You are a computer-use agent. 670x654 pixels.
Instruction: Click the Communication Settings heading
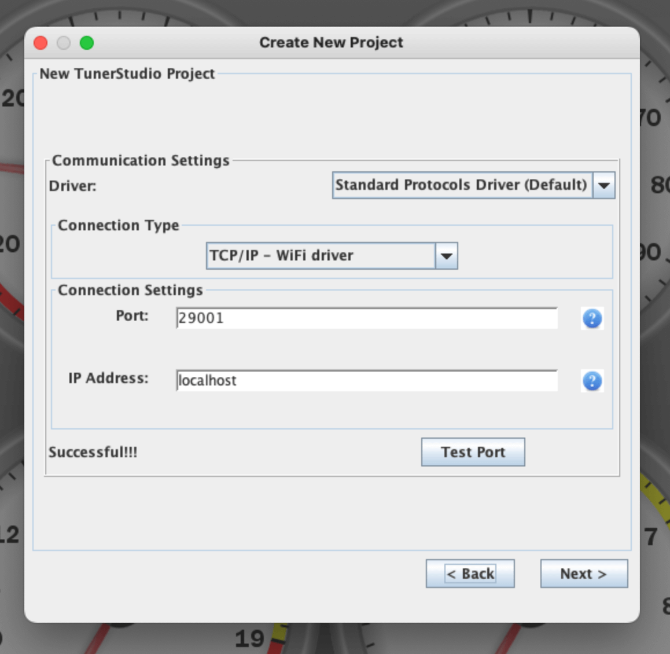point(141,160)
